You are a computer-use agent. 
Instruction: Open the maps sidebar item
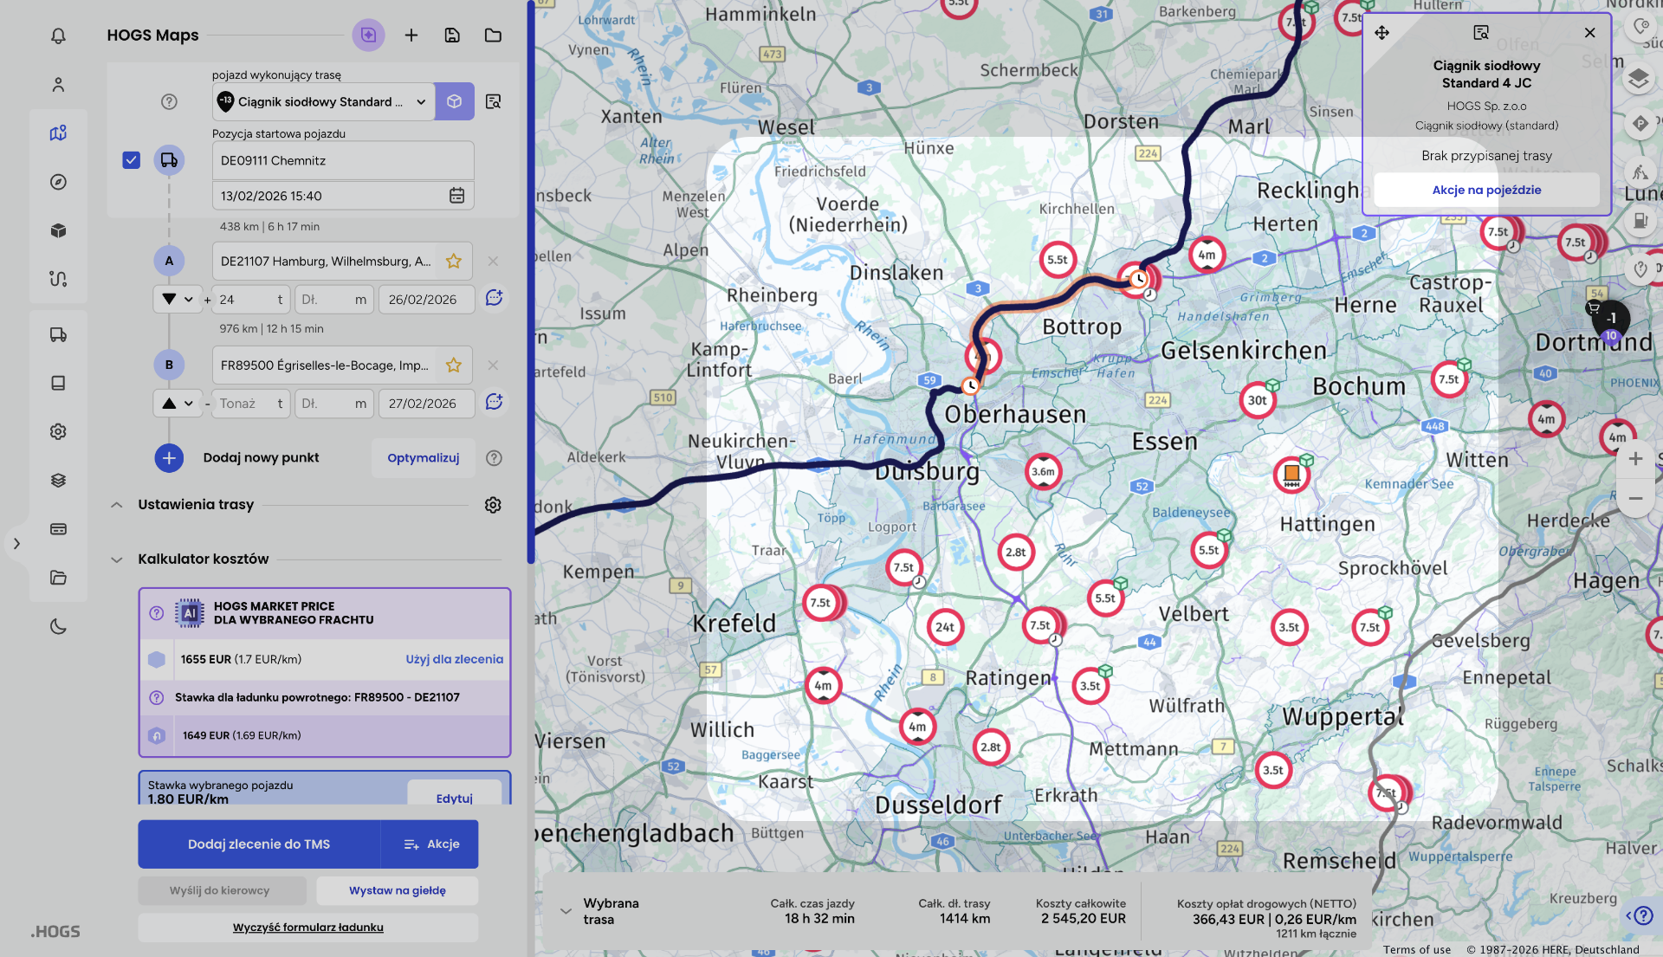coord(58,133)
